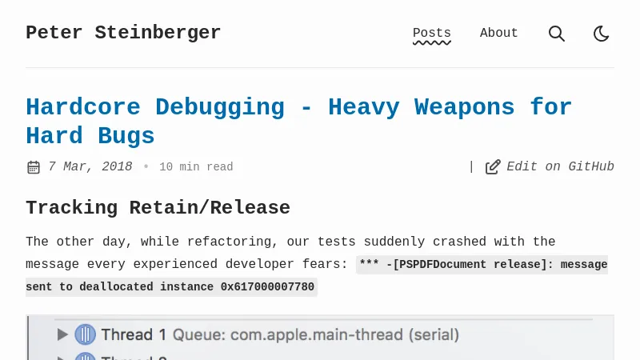Click the Tracking Retain/Release heading
This screenshot has width=640, height=360.
(x=158, y=208)
